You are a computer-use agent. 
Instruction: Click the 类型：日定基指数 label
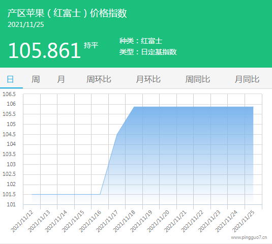click(148, 52)
